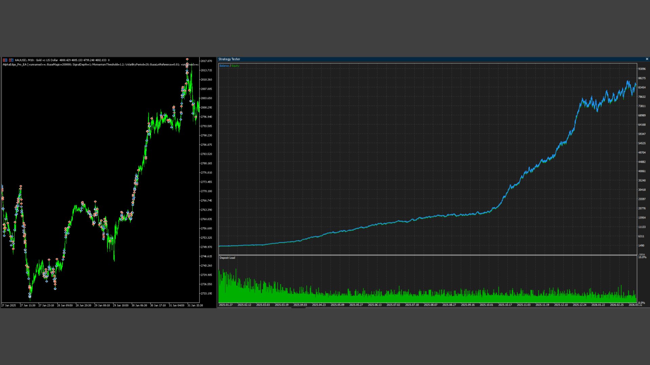Click the 2025.01.27 tester date label
Image resolution: width=650 pixels, height=365 pixels.
(226, 305)
